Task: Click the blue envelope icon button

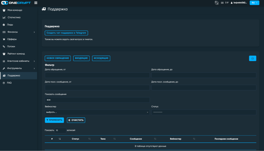Action: [x=253, y=58]
